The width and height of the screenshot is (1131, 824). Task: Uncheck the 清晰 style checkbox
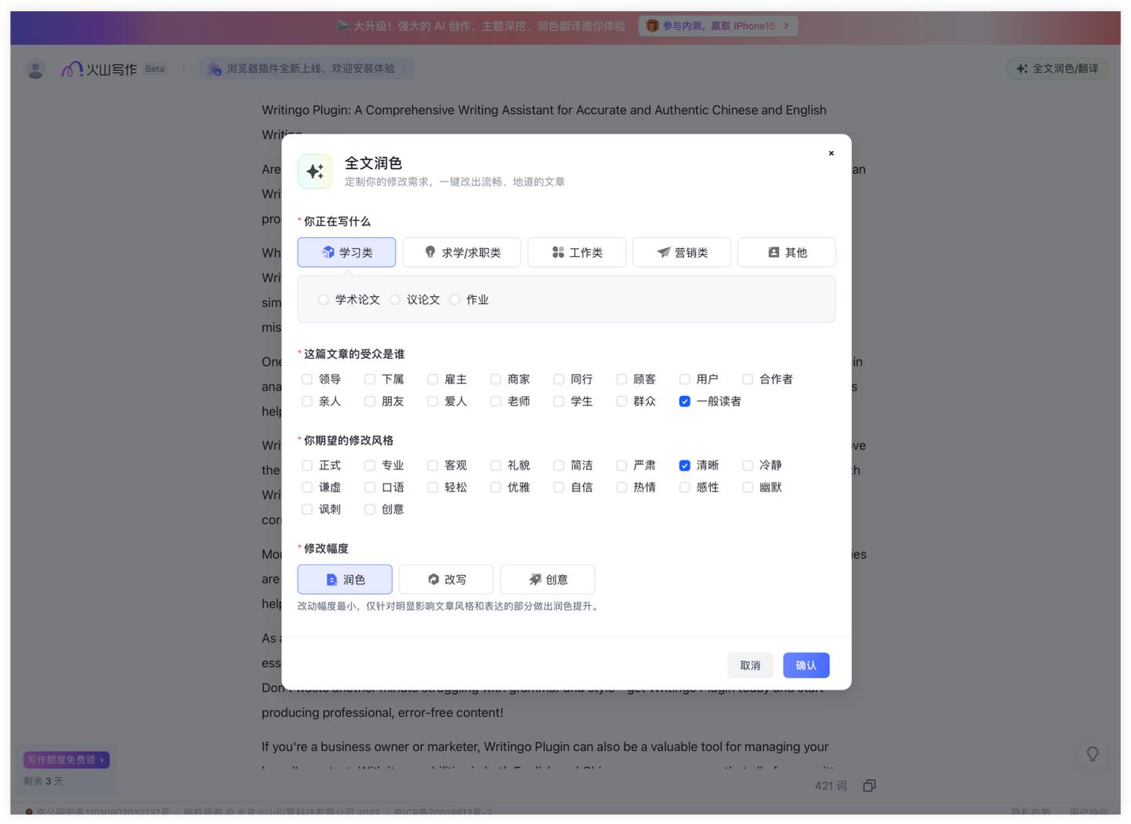click(x=685, y=466)
